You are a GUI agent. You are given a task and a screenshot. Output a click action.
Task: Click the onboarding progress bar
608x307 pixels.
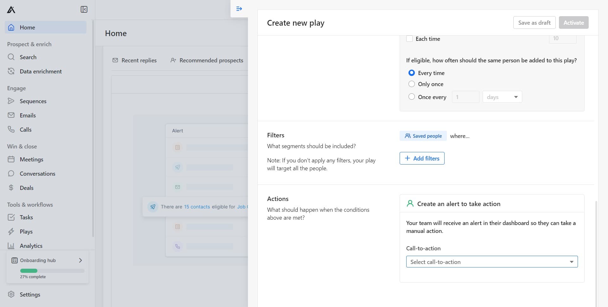point(52,271)
